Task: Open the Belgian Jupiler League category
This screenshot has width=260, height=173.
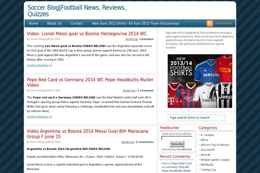Action: [215, 160]
